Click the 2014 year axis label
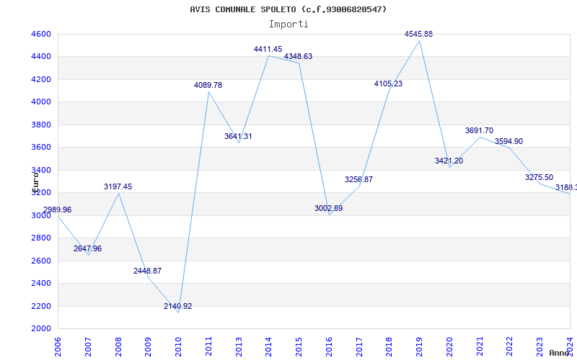This screenshot has height=360, width=577. tap(268, 347)
